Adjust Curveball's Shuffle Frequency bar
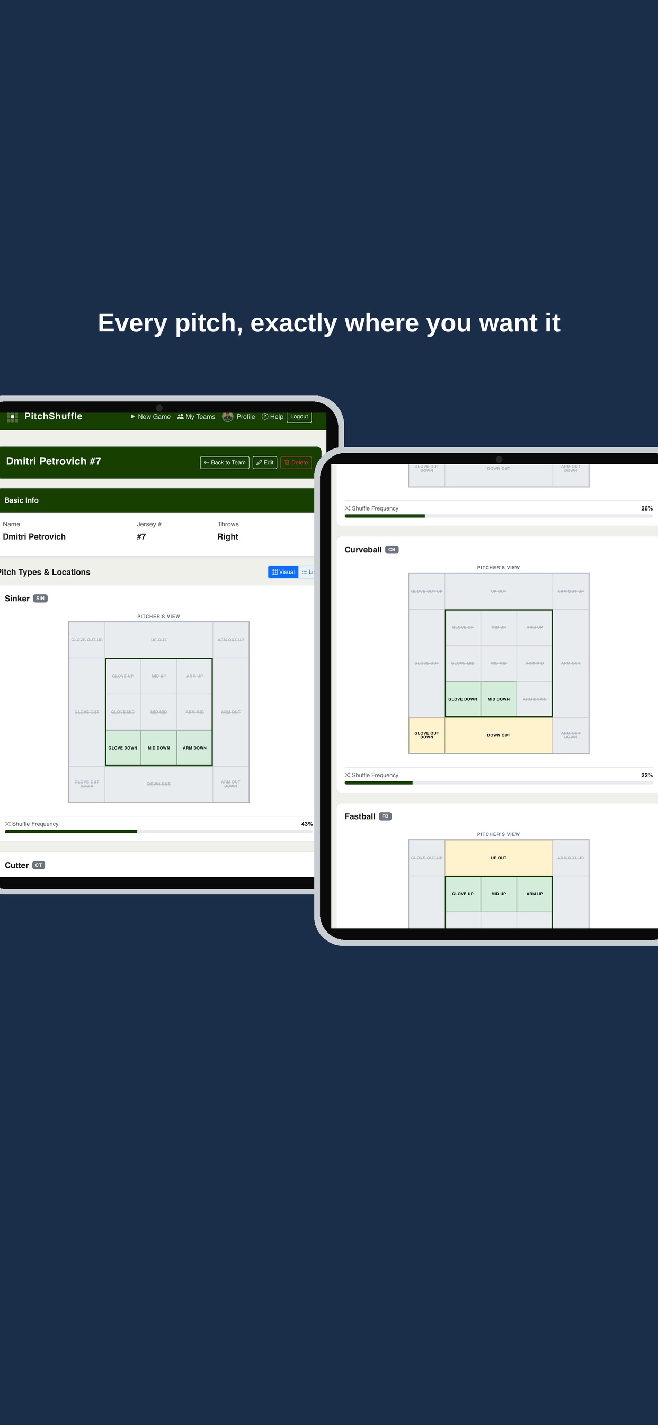 pyautogui.click(x=499, y=783)
